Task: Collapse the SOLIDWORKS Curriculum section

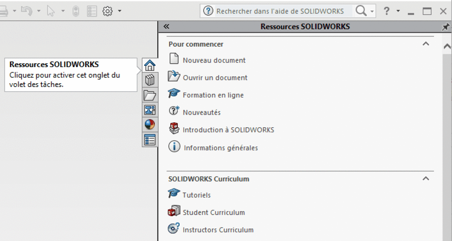Action: coord(426,178)
